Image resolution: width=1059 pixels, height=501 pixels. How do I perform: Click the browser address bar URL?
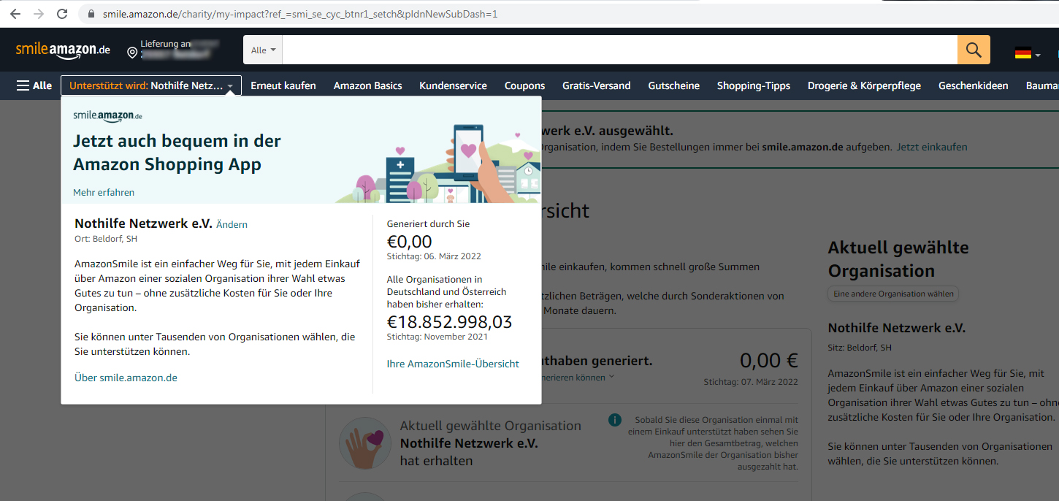[299, 14]
